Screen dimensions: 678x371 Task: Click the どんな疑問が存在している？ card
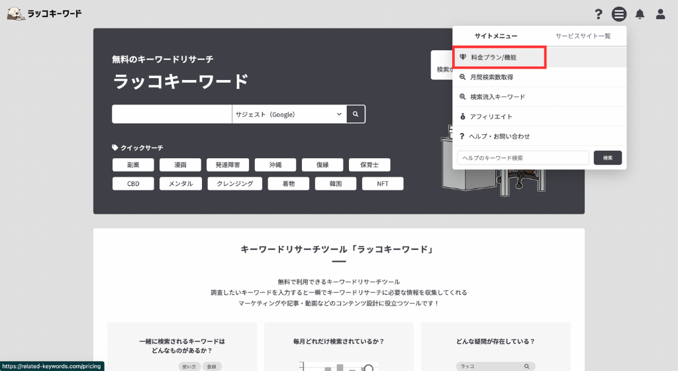pos(495,347)
